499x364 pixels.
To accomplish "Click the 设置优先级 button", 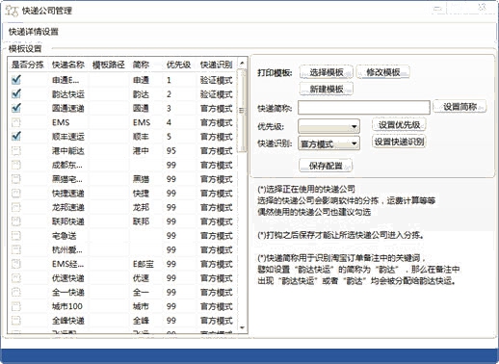I will (x=399, y=124).
